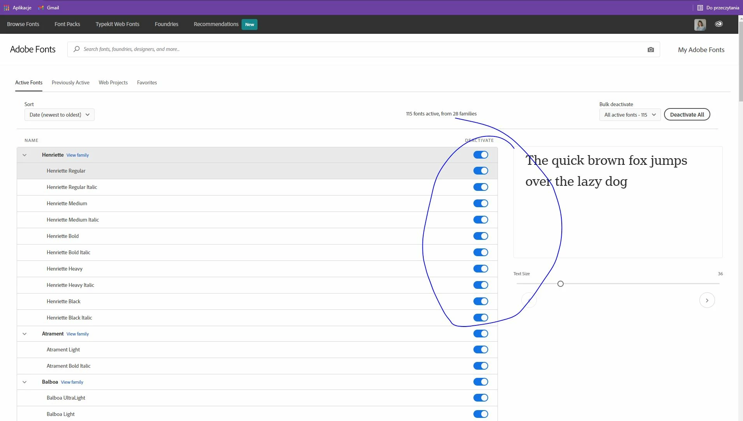Select Henriette Regular row text
Viewport: 743px width, 421px height.
tap(66, 171)
